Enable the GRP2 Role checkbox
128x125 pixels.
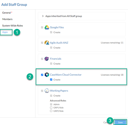pyautogui.click(x=51, y=111)
